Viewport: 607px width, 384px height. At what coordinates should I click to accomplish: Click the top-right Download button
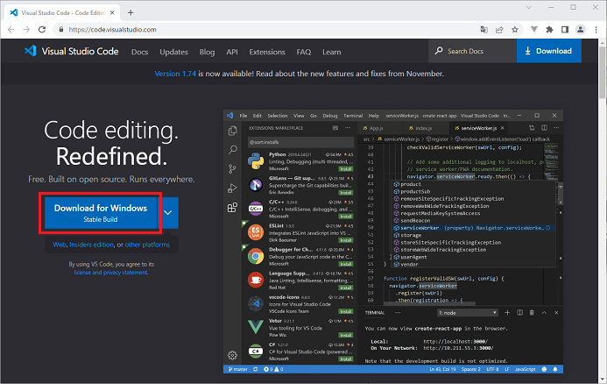click(549, 51)
